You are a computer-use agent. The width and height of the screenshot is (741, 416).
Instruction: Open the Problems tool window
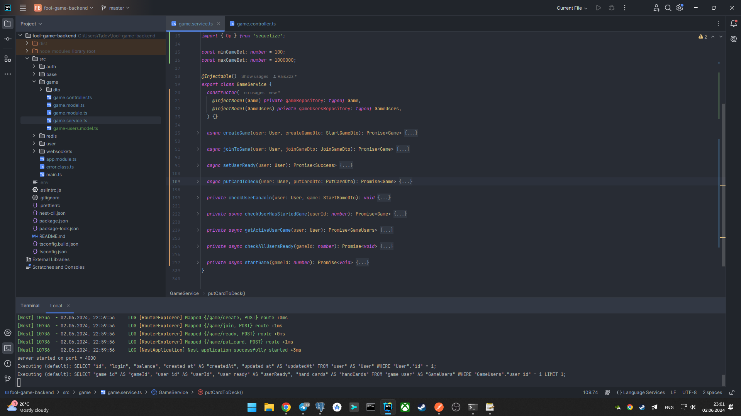(8, 364)
